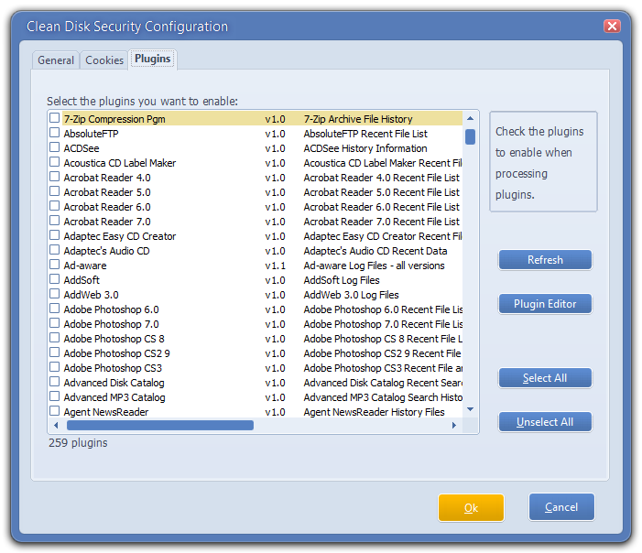The width and height of the screenshot is (642, 553).
Task: Click the Adaptec Easy CD Creator name
Action: coord(120,236)
